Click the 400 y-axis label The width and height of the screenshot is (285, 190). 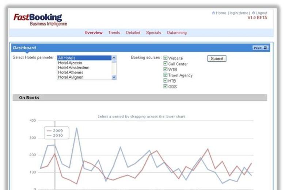click(33, 121)
